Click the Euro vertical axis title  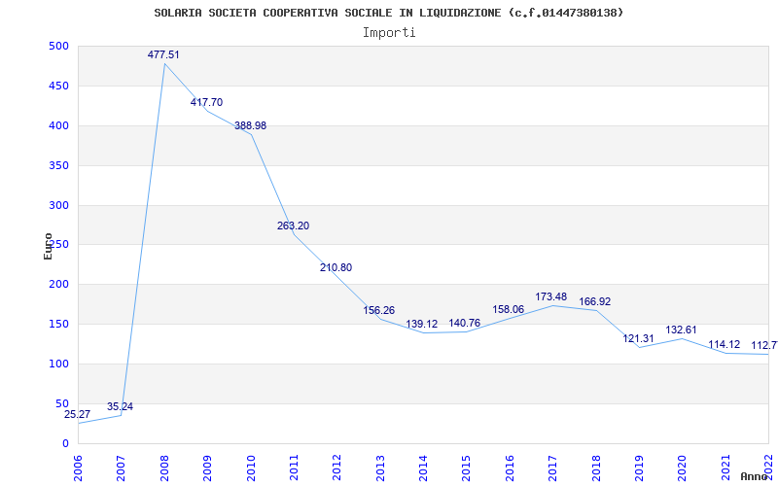[48, 246]
